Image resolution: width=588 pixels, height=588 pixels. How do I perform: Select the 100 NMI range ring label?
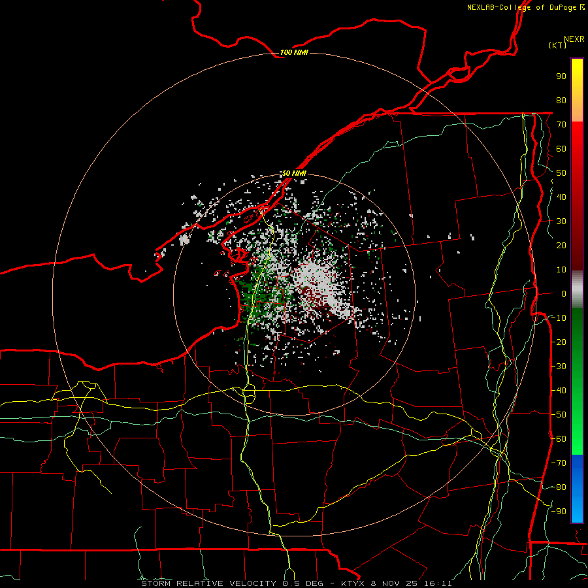click(x=294, y=52)
